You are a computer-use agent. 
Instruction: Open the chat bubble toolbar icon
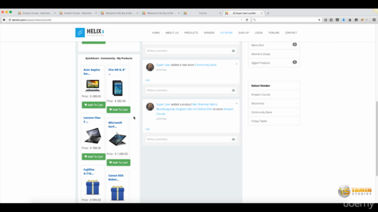(356, 20)
